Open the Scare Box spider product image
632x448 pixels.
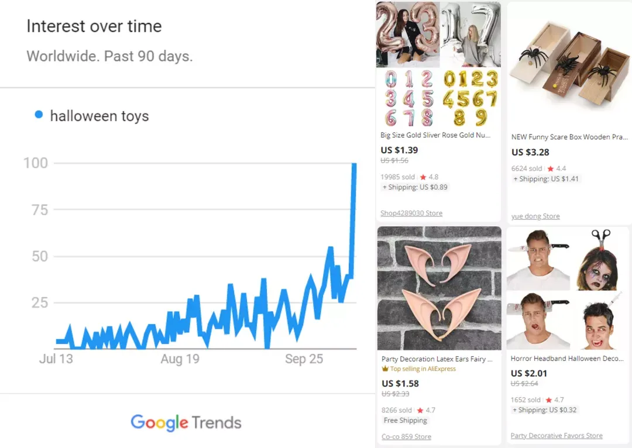click(569, 66)
